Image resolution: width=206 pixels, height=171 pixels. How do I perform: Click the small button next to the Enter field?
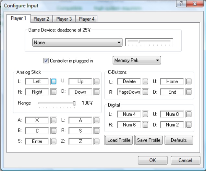(x=54, y=141)
